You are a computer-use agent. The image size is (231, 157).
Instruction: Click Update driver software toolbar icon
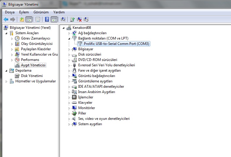(x=72, y=19)
